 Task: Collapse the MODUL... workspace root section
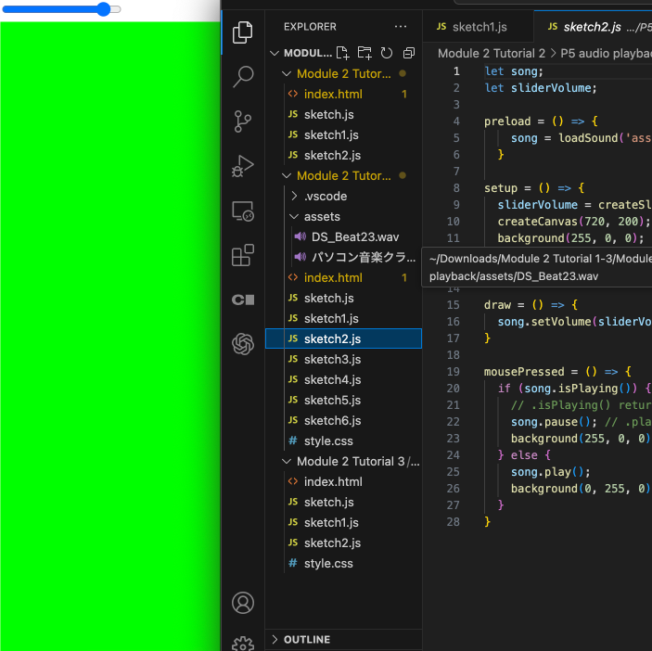pyautogui.click(x=275, y=53)
